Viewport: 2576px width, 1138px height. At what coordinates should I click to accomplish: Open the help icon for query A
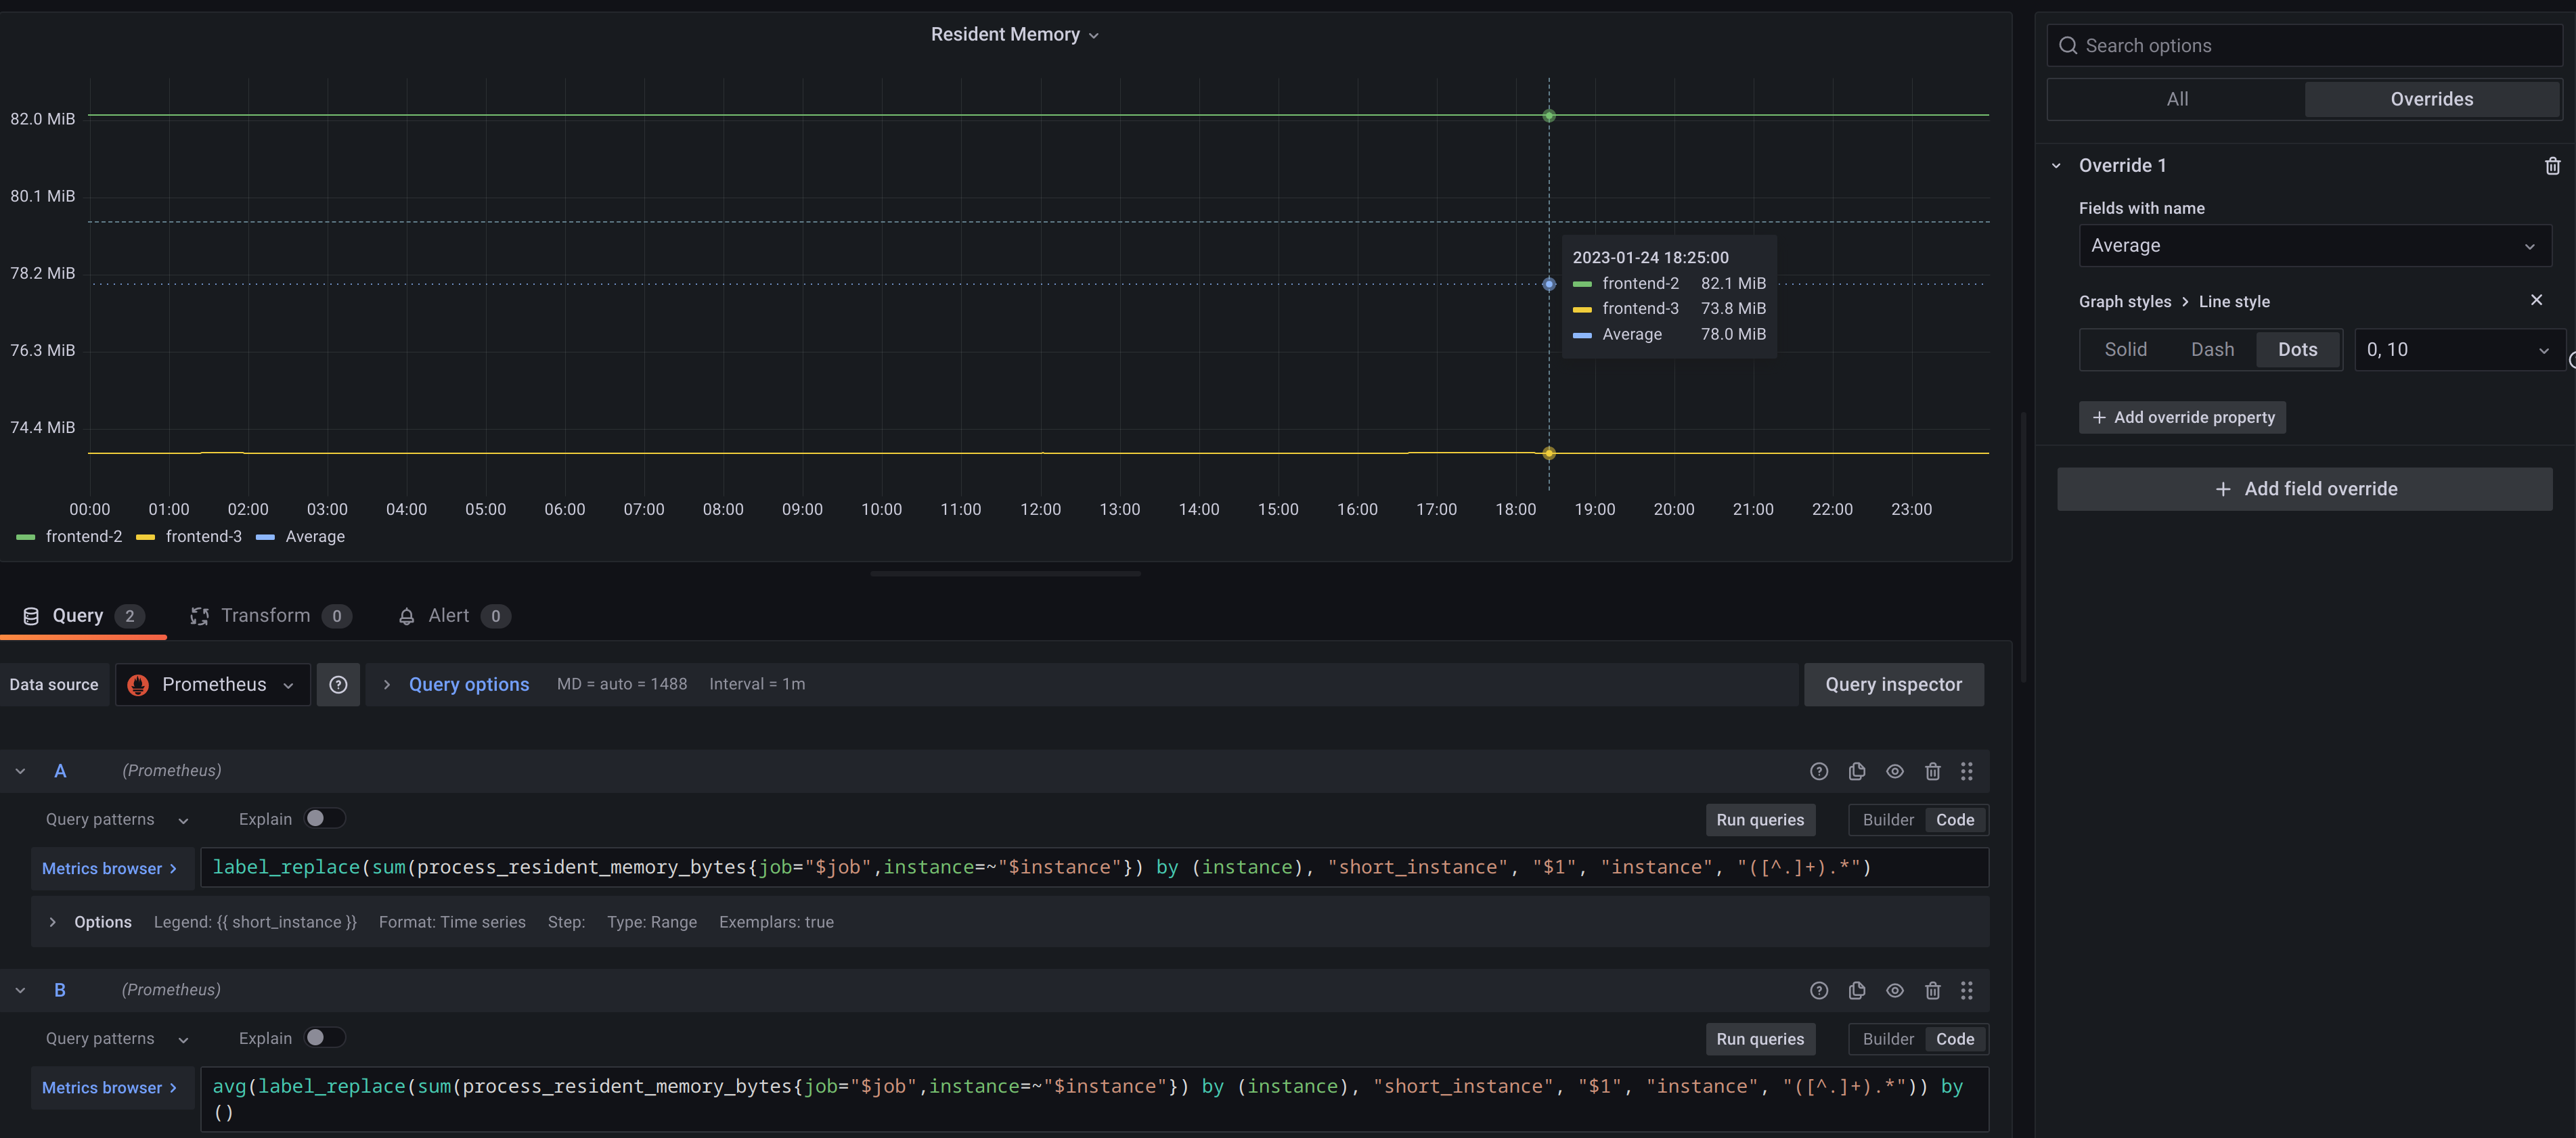point(1818,771)
